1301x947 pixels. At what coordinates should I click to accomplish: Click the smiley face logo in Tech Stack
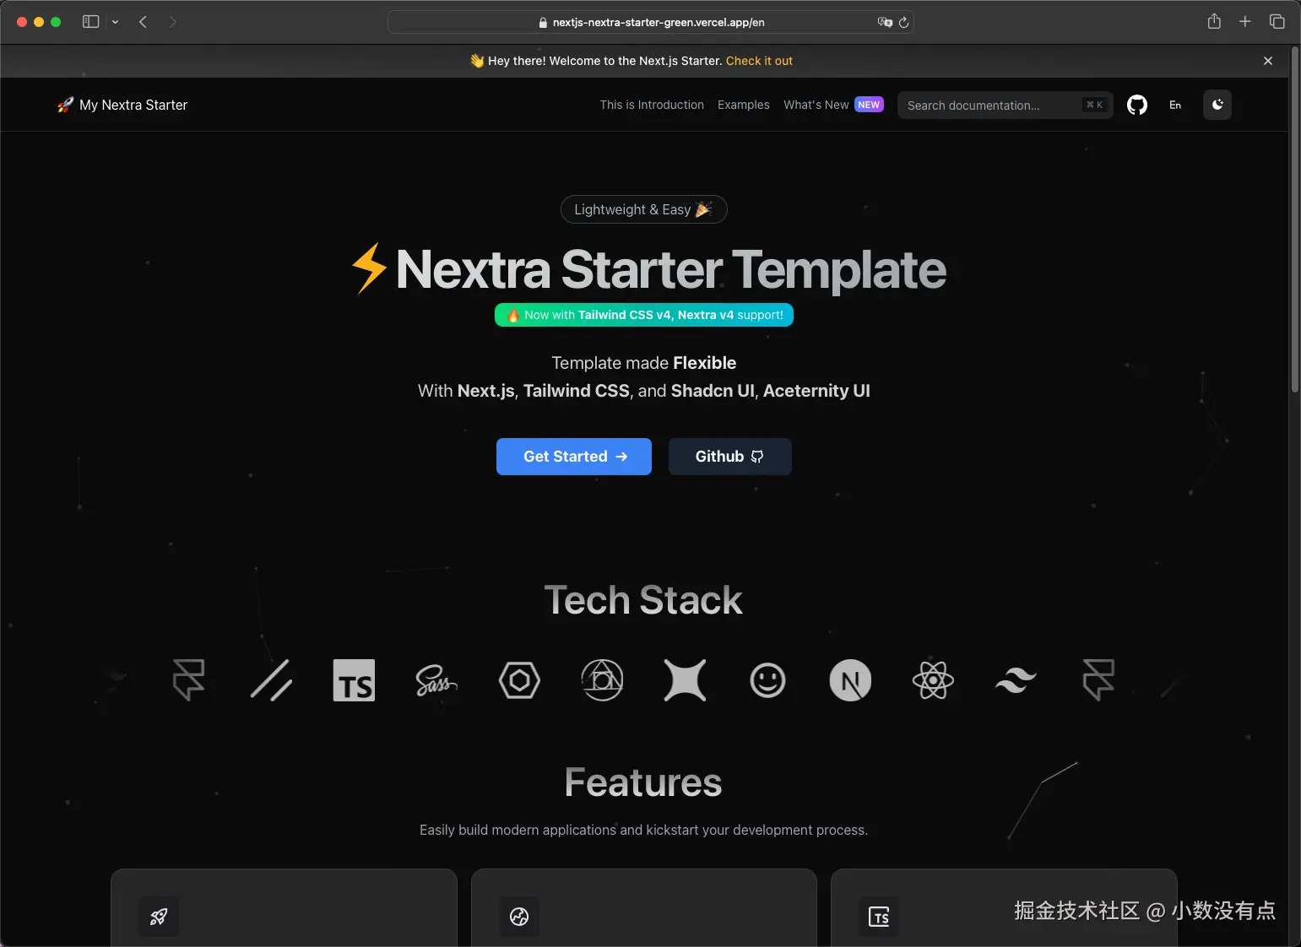(x=767, y=680)
